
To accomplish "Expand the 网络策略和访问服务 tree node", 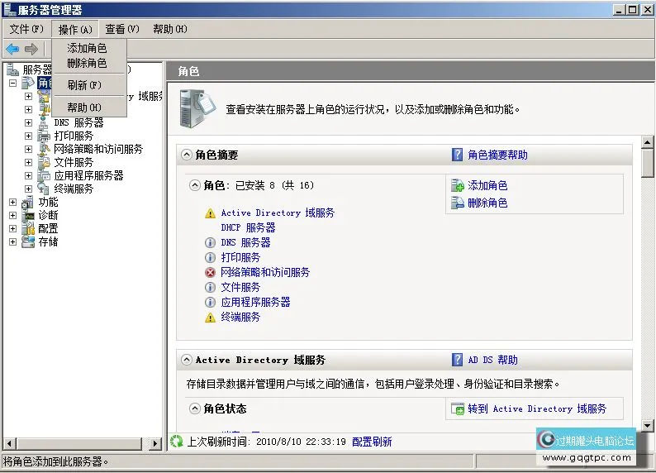I will click(x=28, y=149).
